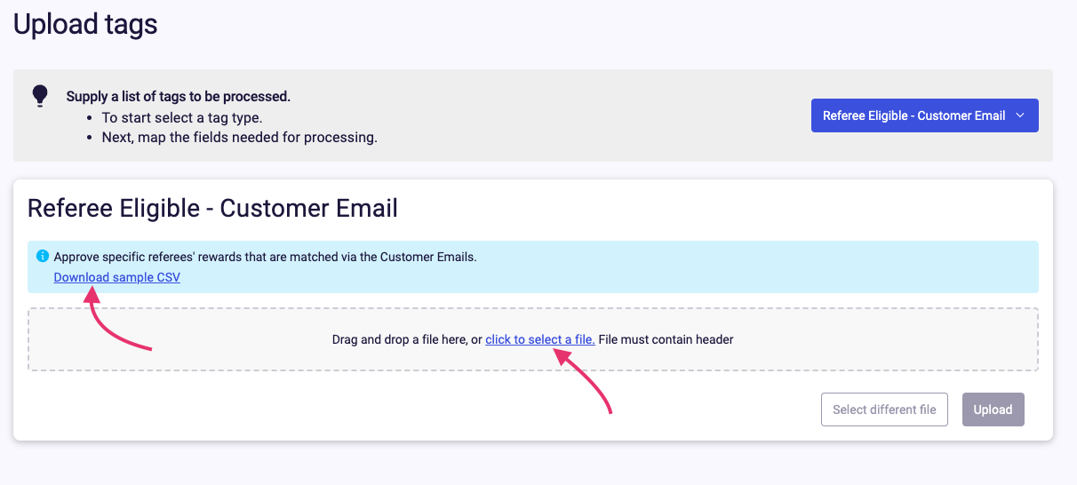Screen dimensions: 1077x485
Task: Click the 'File must contain header' text
Action: 666,339
